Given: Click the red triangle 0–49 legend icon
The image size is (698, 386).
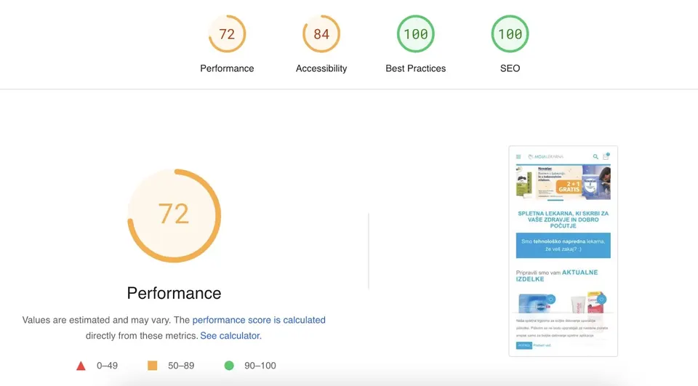Looking at the screenshot, I should pyautogui.click(x=81, y=366).
